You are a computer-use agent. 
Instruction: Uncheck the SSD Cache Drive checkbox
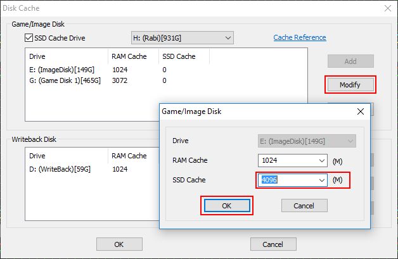click(x=29, y=38)
